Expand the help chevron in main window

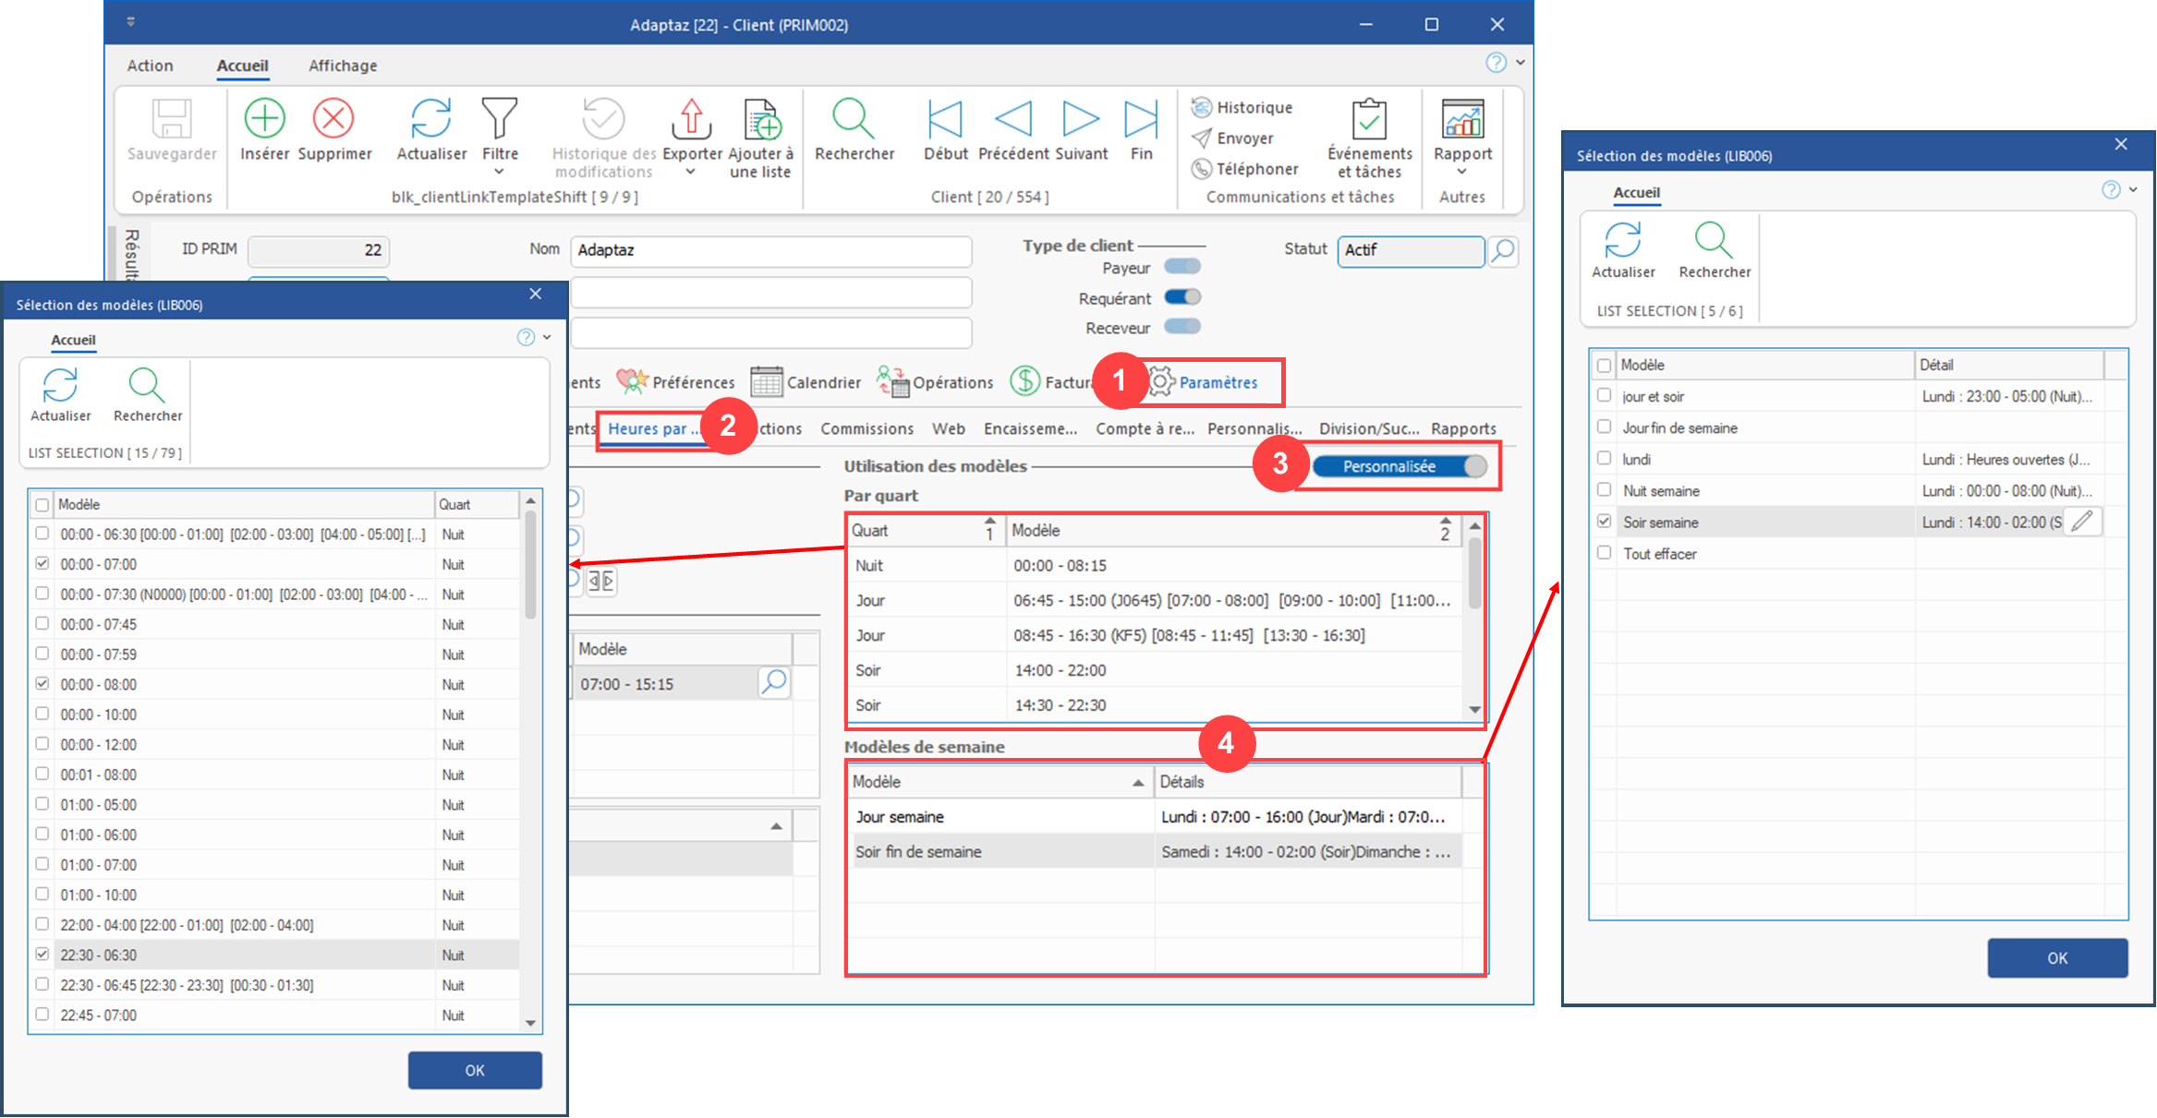(x=1521, y=63)
